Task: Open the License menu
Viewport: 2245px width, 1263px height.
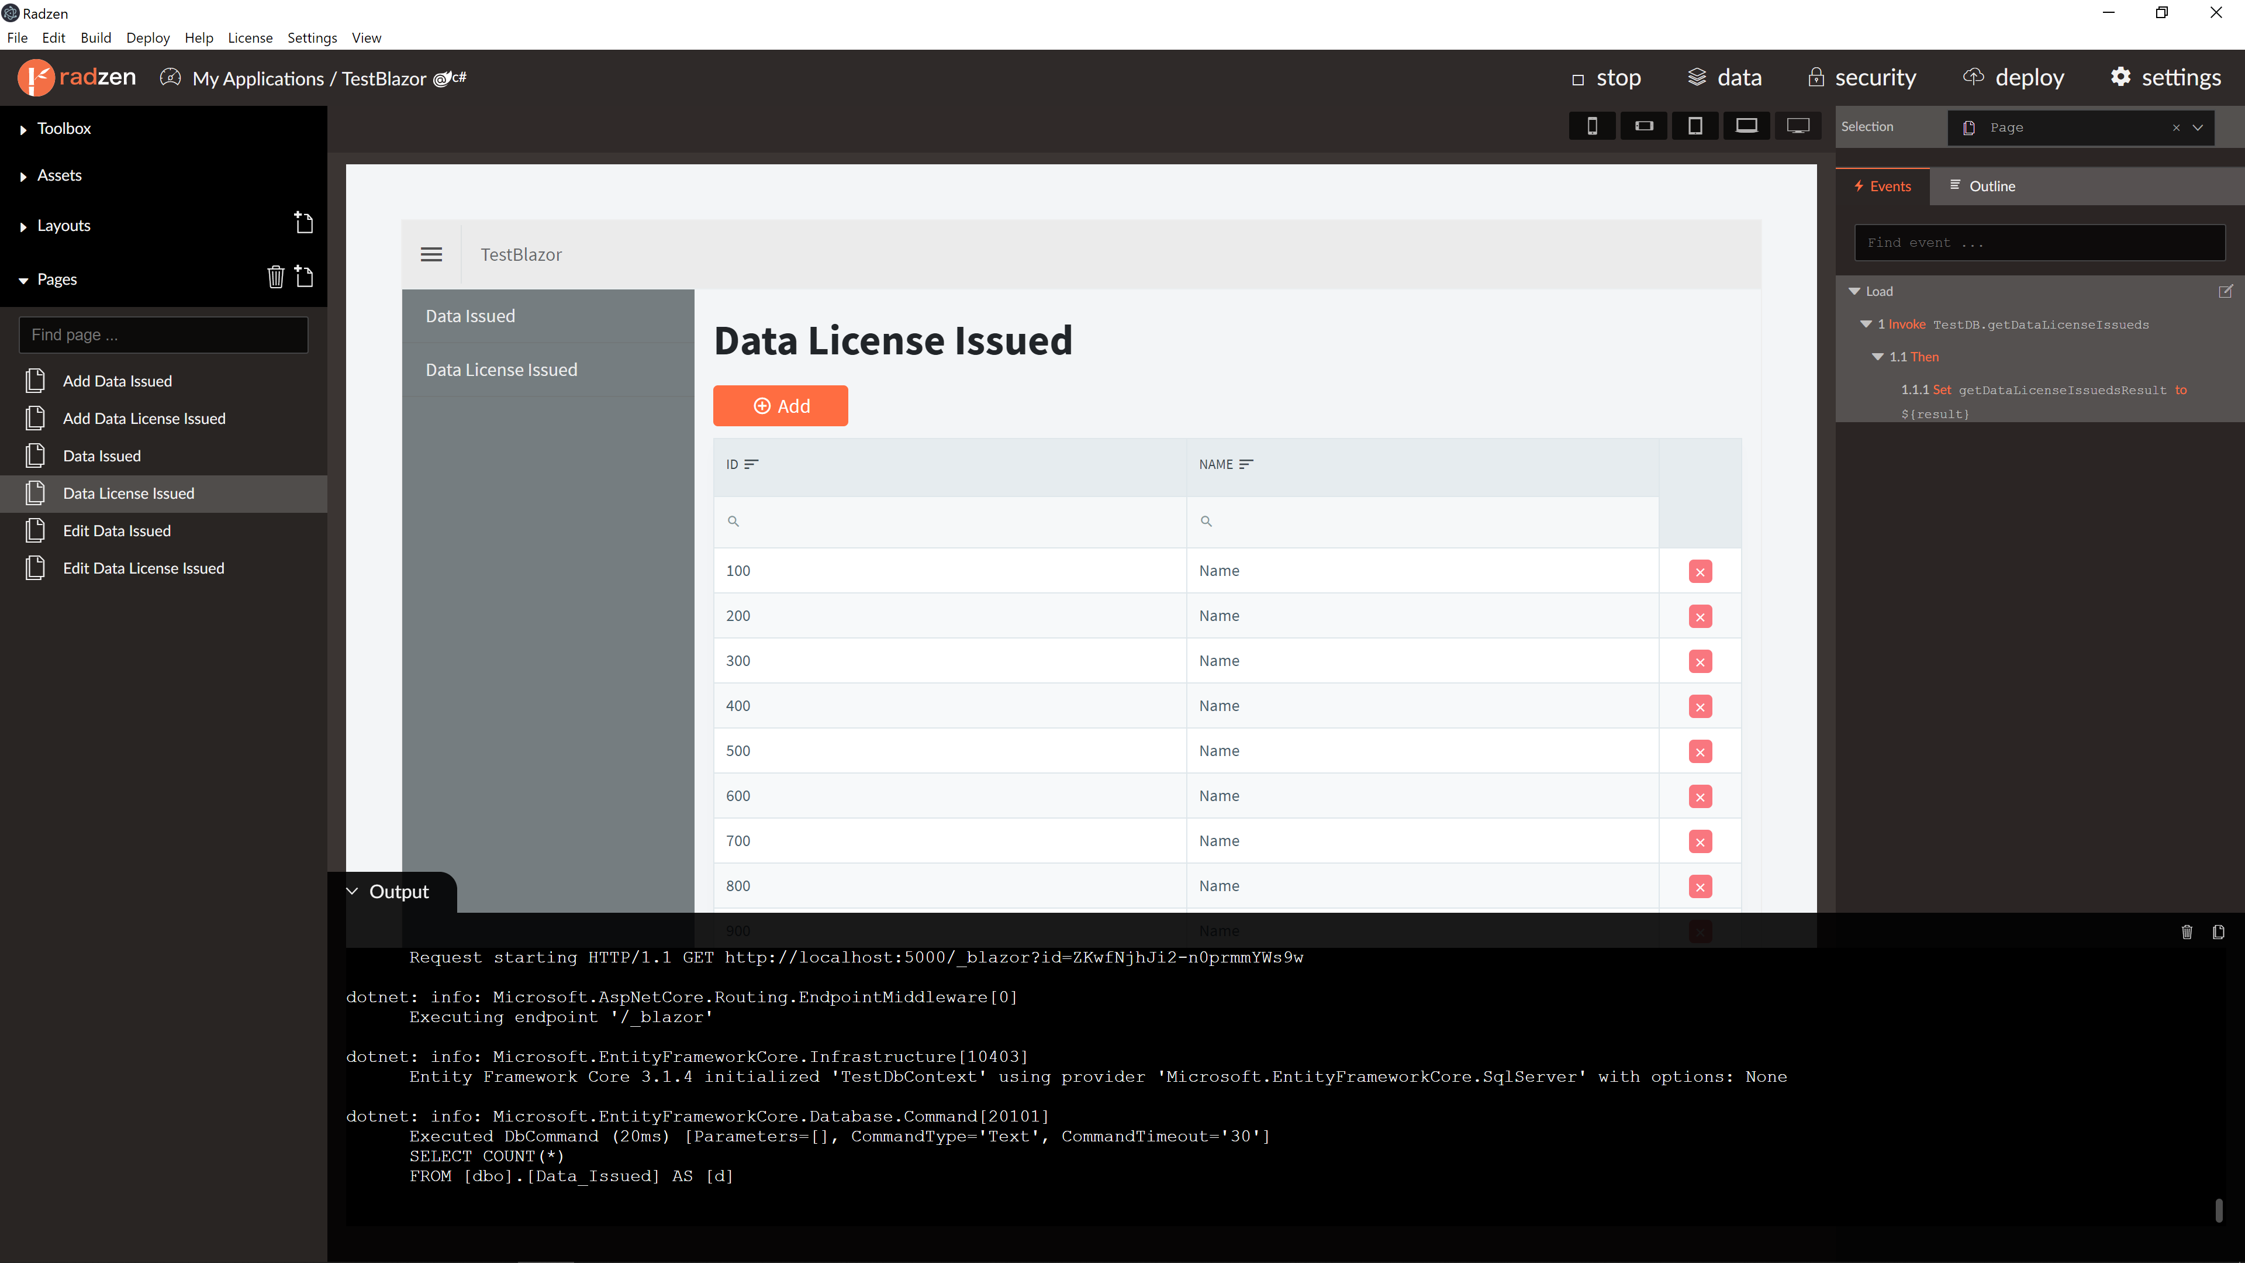Action: [x=250, y=37]
